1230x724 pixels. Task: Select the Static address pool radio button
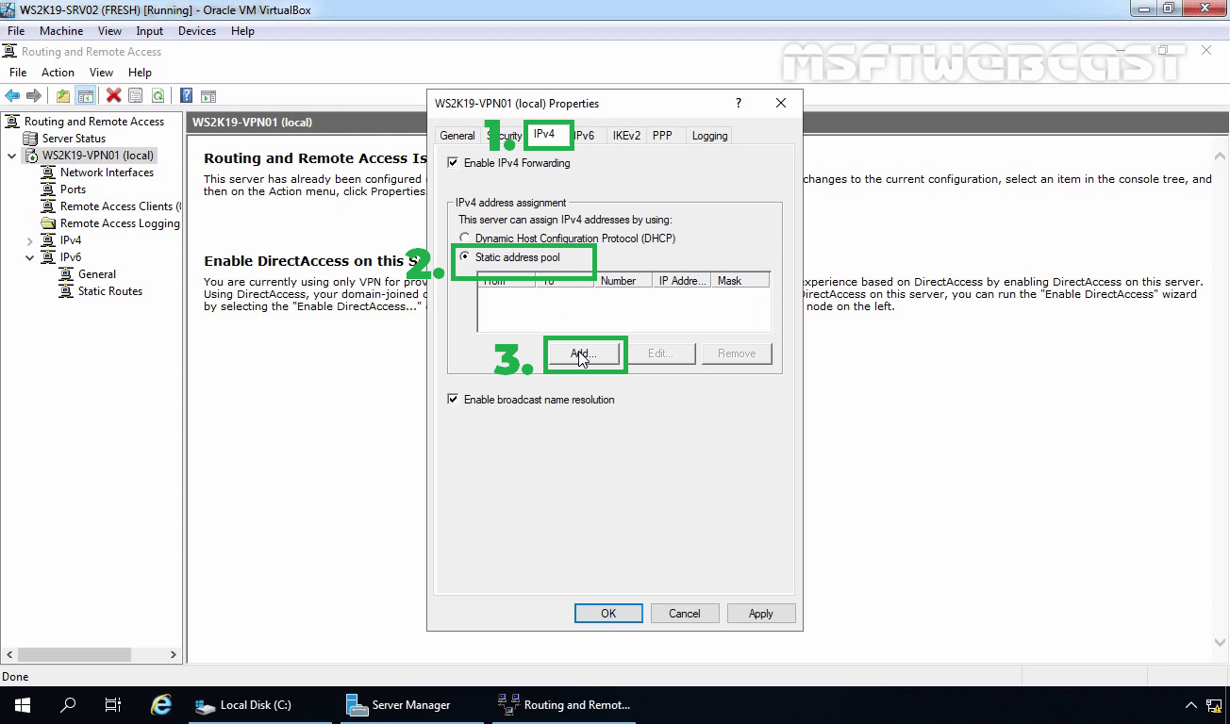pyautogui.click(x=464, y=256)
